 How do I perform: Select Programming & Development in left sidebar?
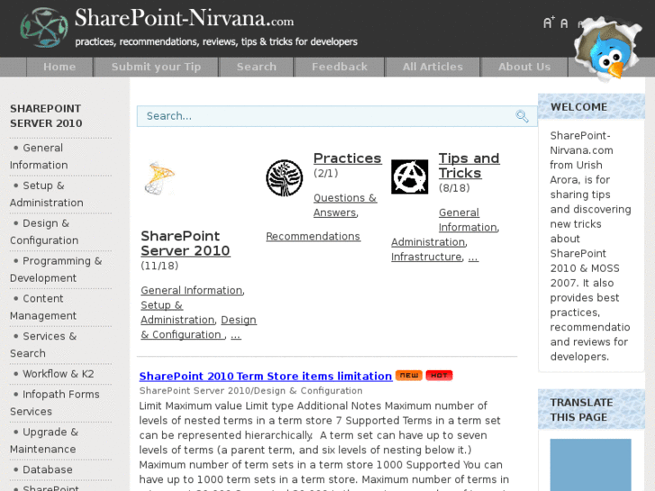[56, 269]
